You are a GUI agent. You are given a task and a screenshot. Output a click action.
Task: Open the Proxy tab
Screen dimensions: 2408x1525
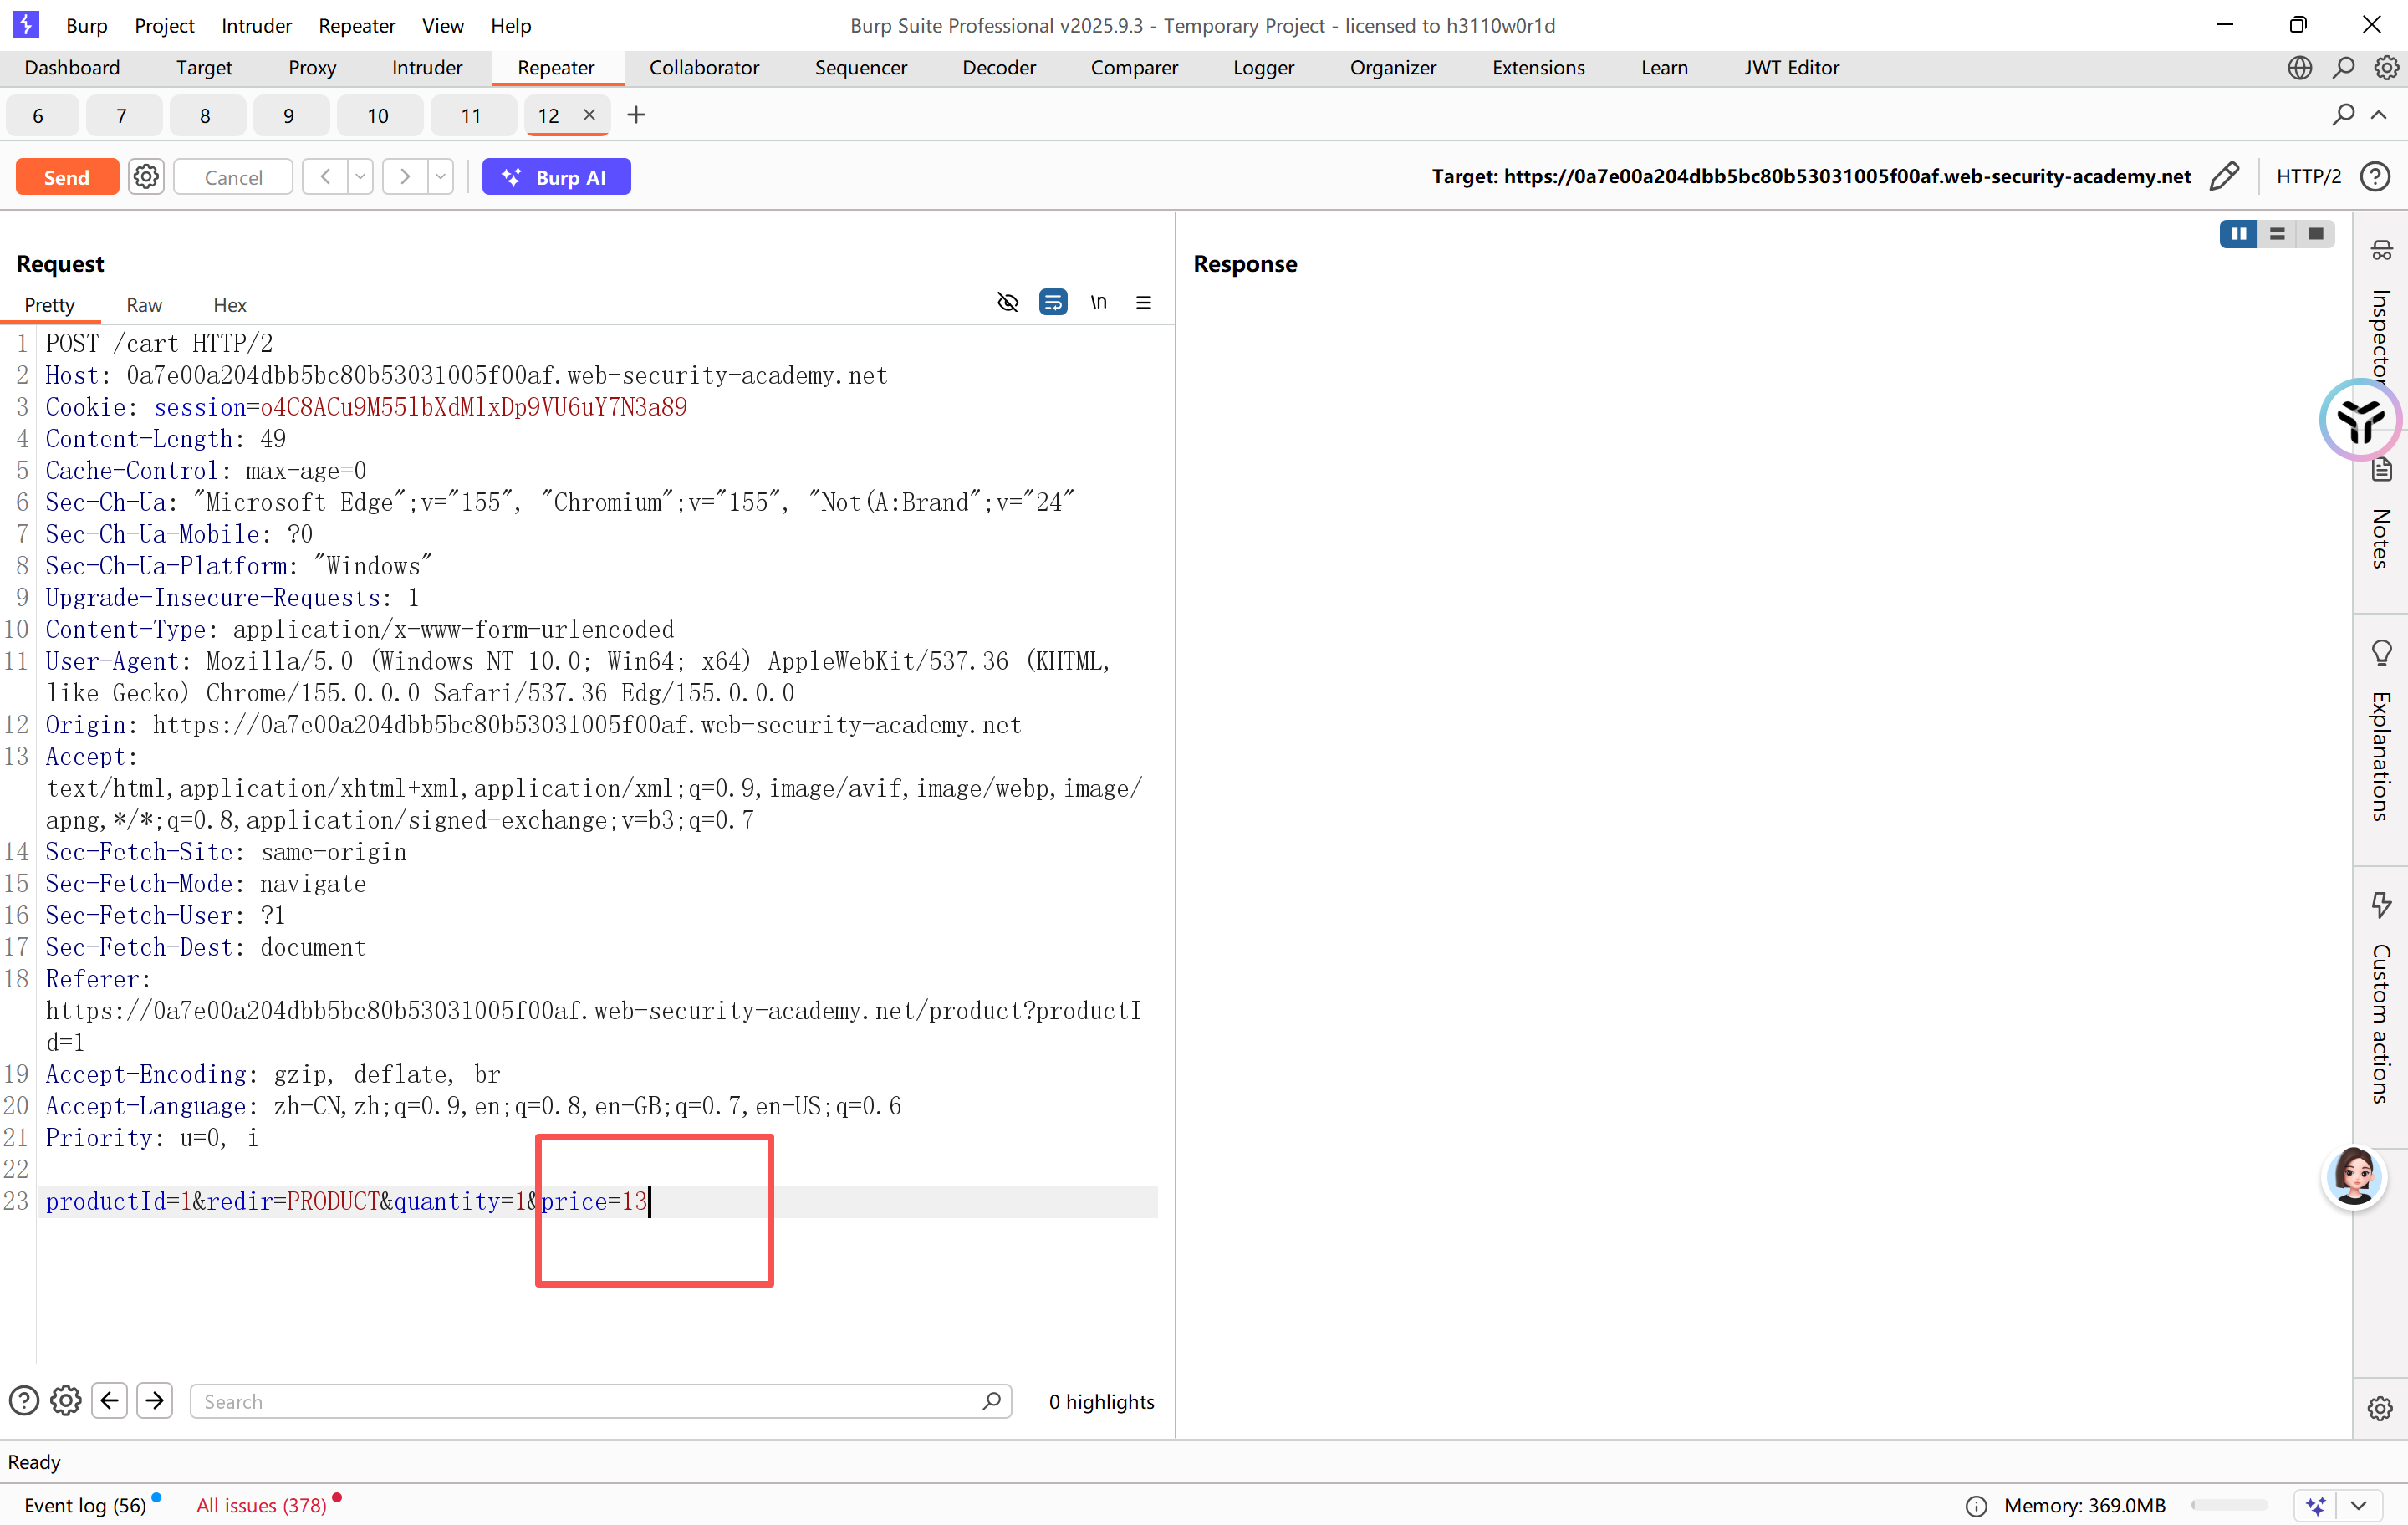click(312, 67)
